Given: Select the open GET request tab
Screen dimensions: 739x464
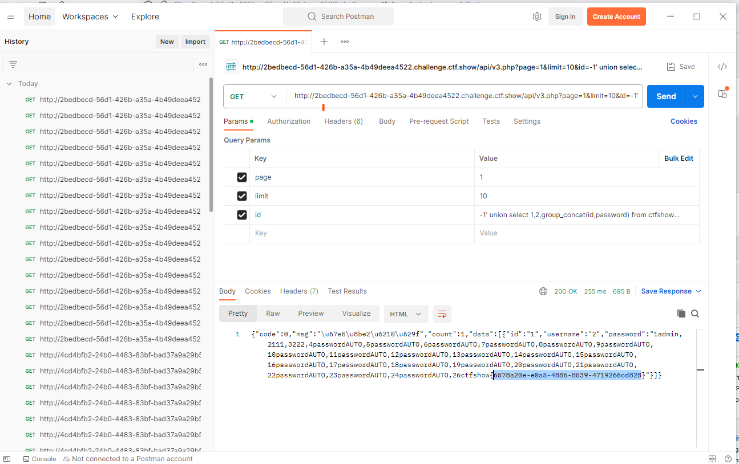Looking at the screenshot, I should pyautogui.click(x=263, y=42).
